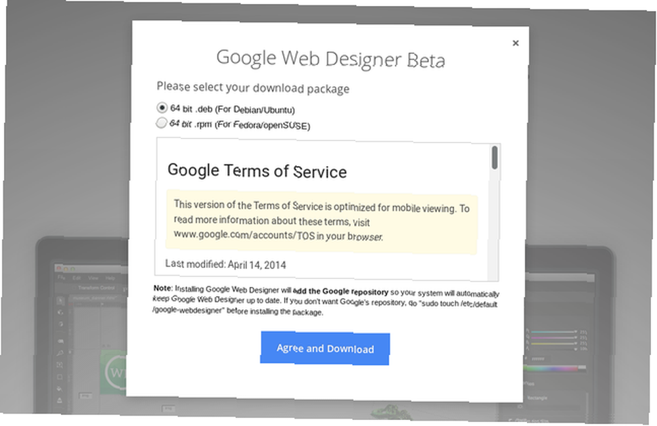Click the 'add the Google repository' bold text
Screen dimensions: 657x426
(x=340, y=291)
